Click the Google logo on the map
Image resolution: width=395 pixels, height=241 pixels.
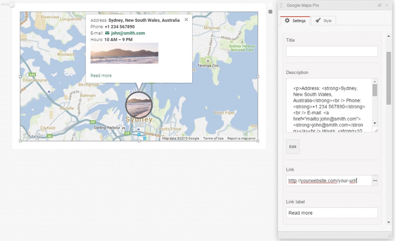coord(33,135)
